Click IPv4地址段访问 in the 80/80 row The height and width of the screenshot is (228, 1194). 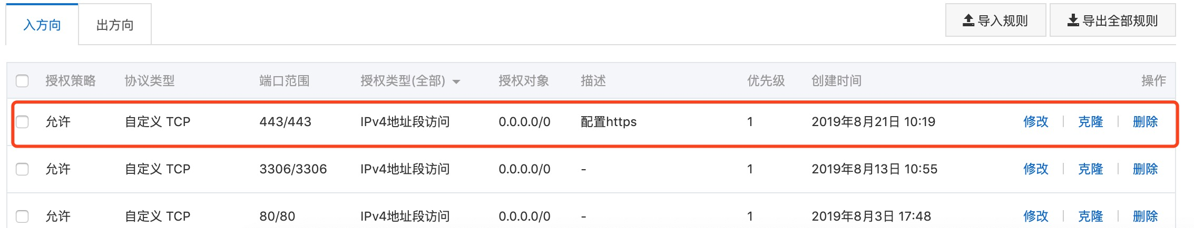[405, 216]
